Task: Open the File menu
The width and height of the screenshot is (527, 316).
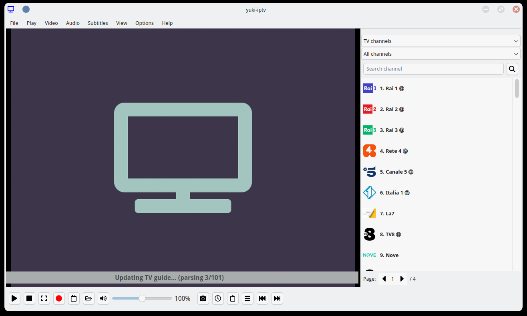Action: (x=14, y=23)
